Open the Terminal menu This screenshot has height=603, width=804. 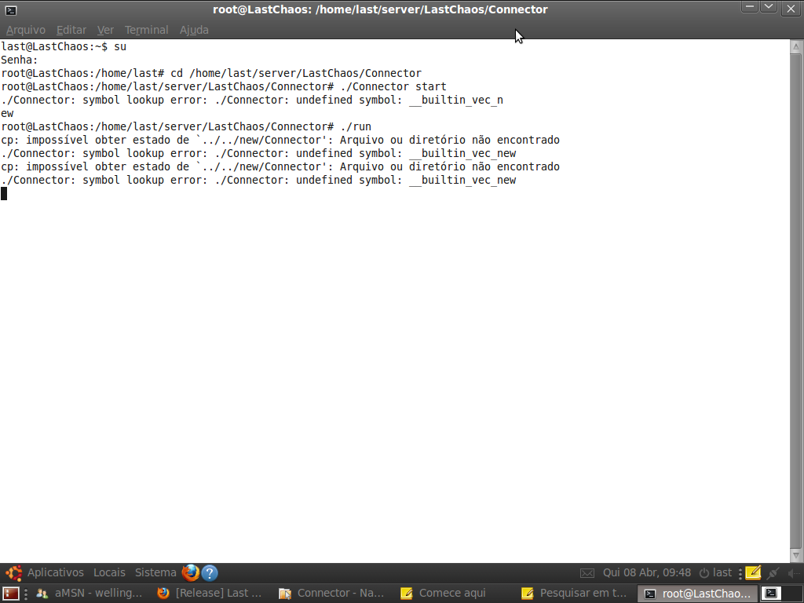[x=146, y=30]
